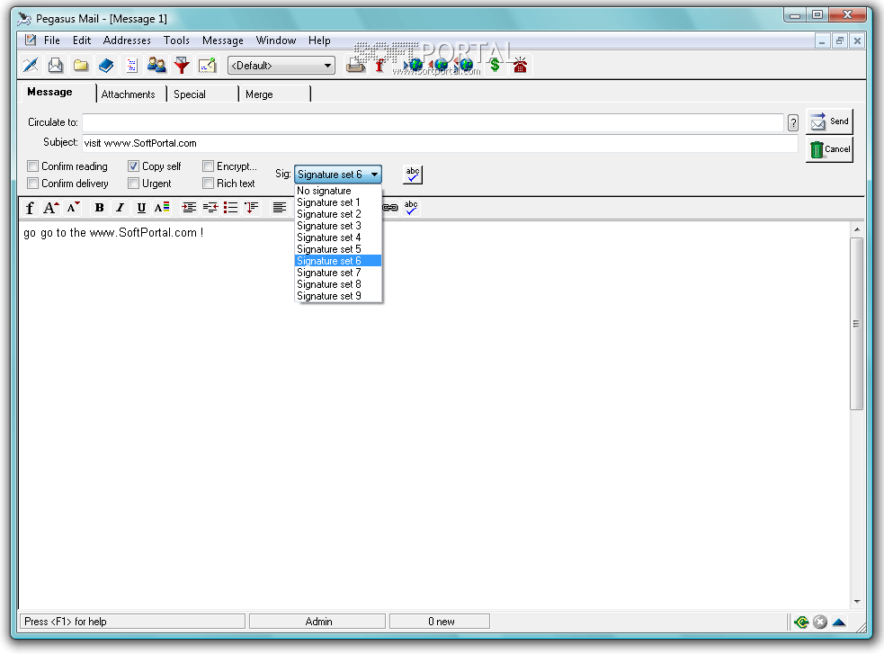Click the red telephone icon
This screenshot has width=884, height=654.
520,66
